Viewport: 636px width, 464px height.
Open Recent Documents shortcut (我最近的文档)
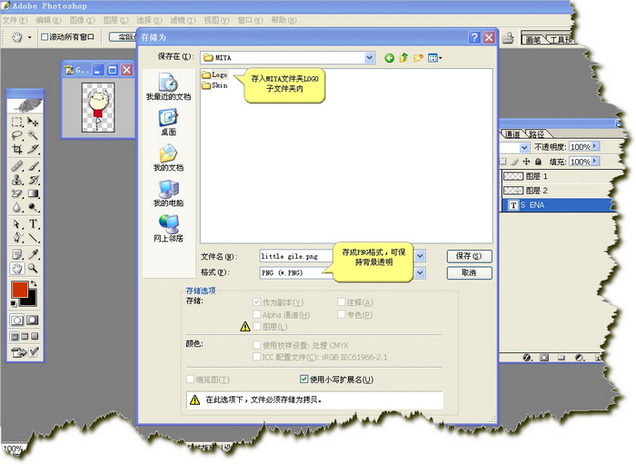click(168, 86)
